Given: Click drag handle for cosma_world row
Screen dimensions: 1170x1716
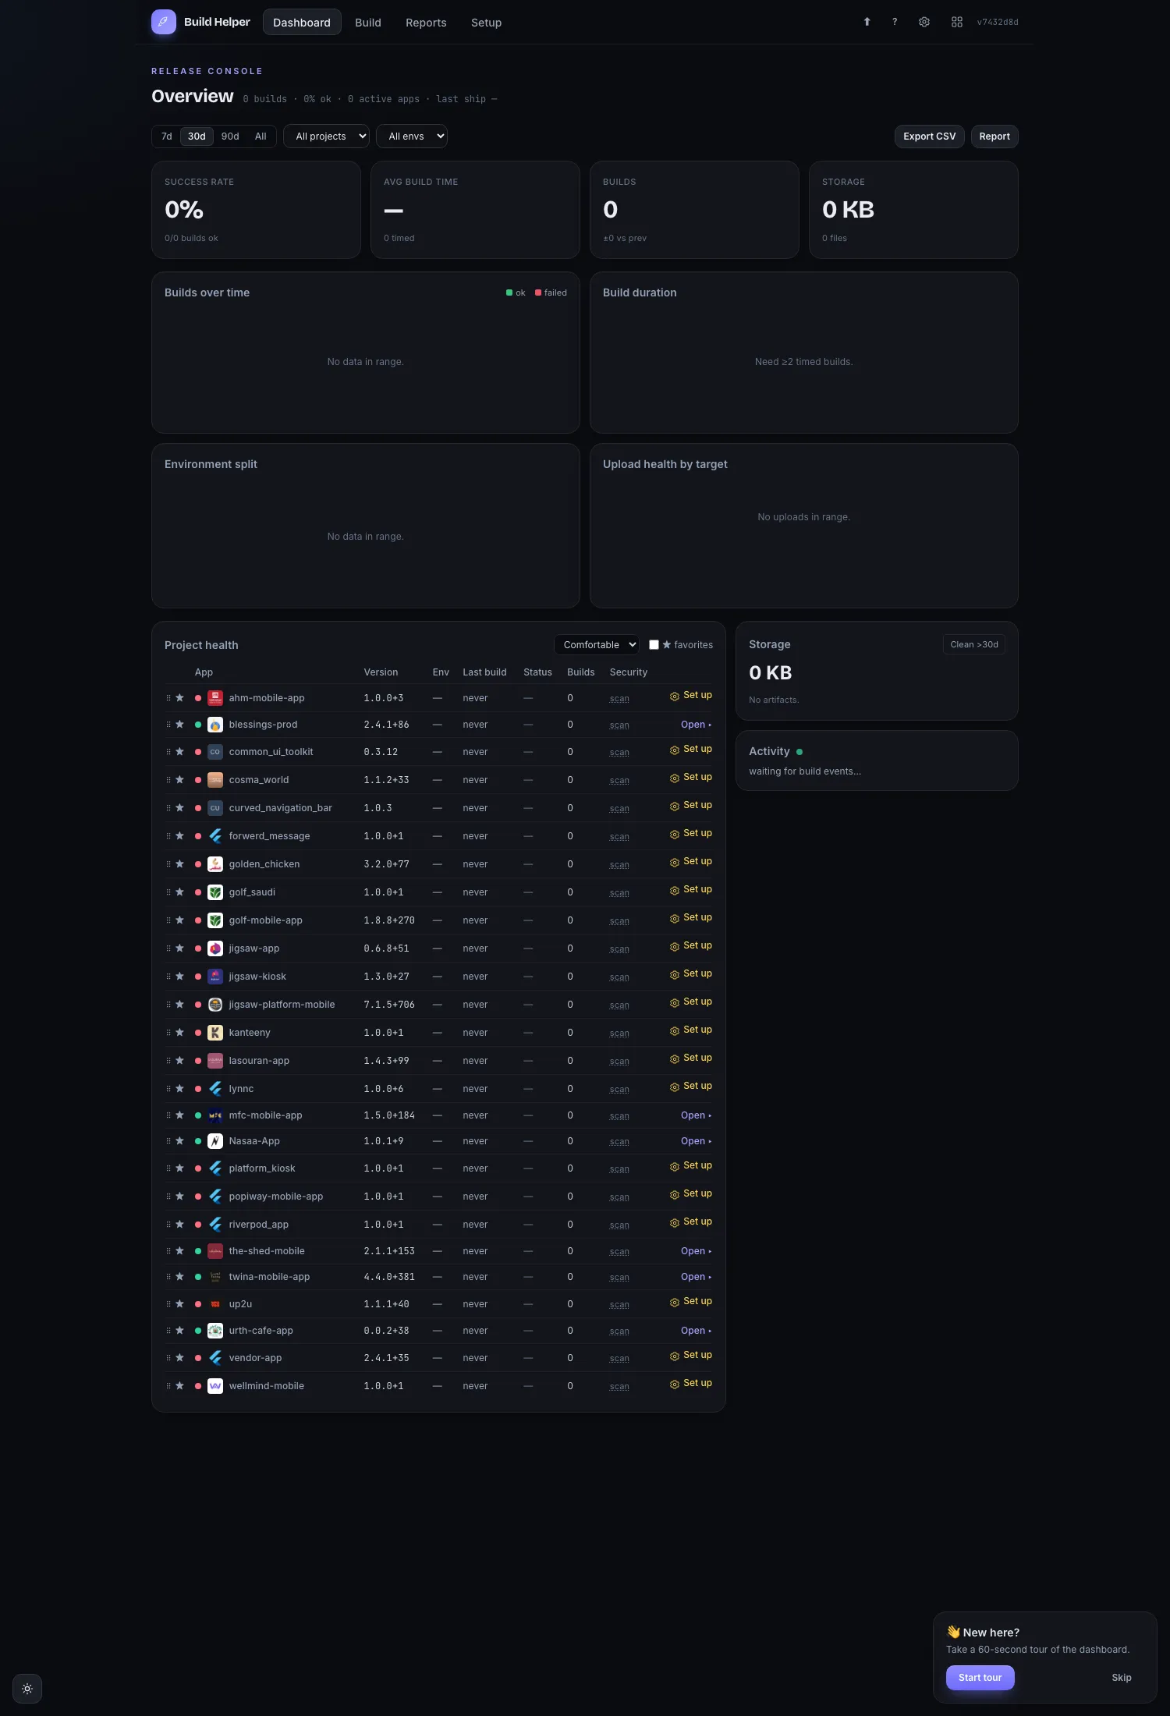Looking at the screenshot, I should point(168,780).
